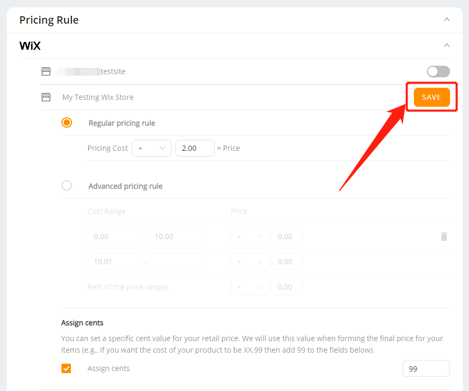Collapse the Pricing Rule section
Screen dimensions: 469x391
tap(446, 20)
